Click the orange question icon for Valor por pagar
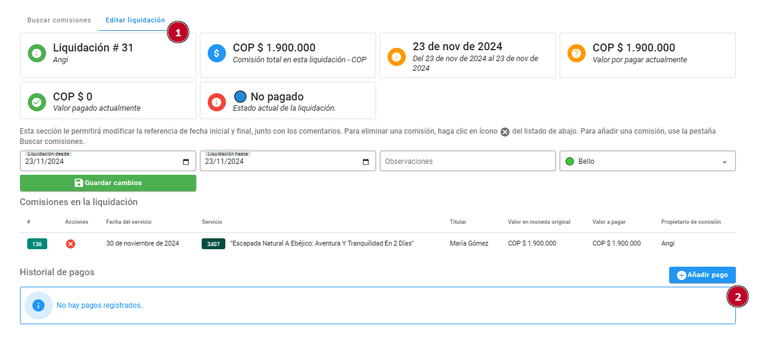771x349 pixels. pyautogui.click(x=577, y=53)
